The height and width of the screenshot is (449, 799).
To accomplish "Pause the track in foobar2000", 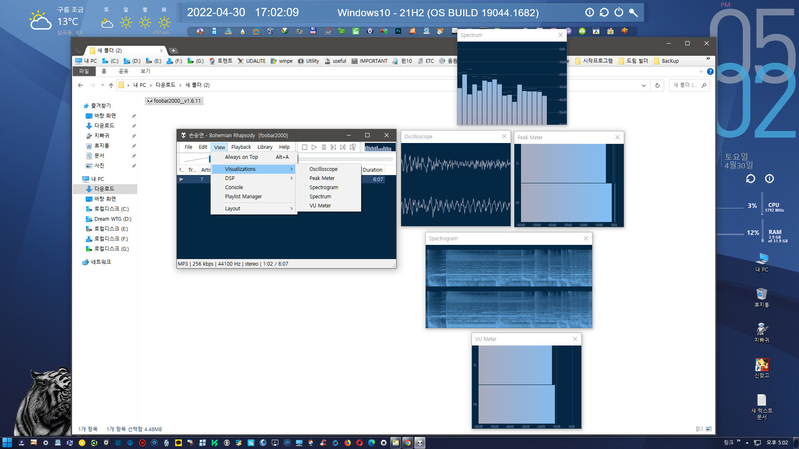I will [x=324, y=147].
